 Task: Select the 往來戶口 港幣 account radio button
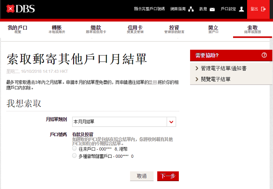[74, 149]
